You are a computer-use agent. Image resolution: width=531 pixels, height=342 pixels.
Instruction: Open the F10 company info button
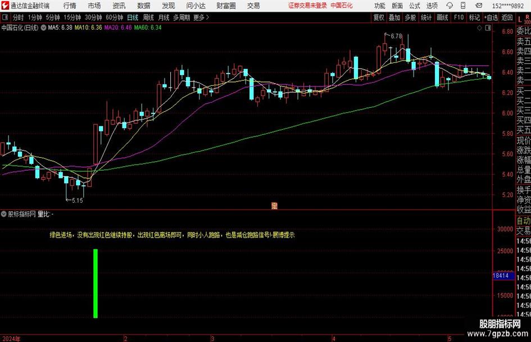pyautogui.click(x=459, y=17)
